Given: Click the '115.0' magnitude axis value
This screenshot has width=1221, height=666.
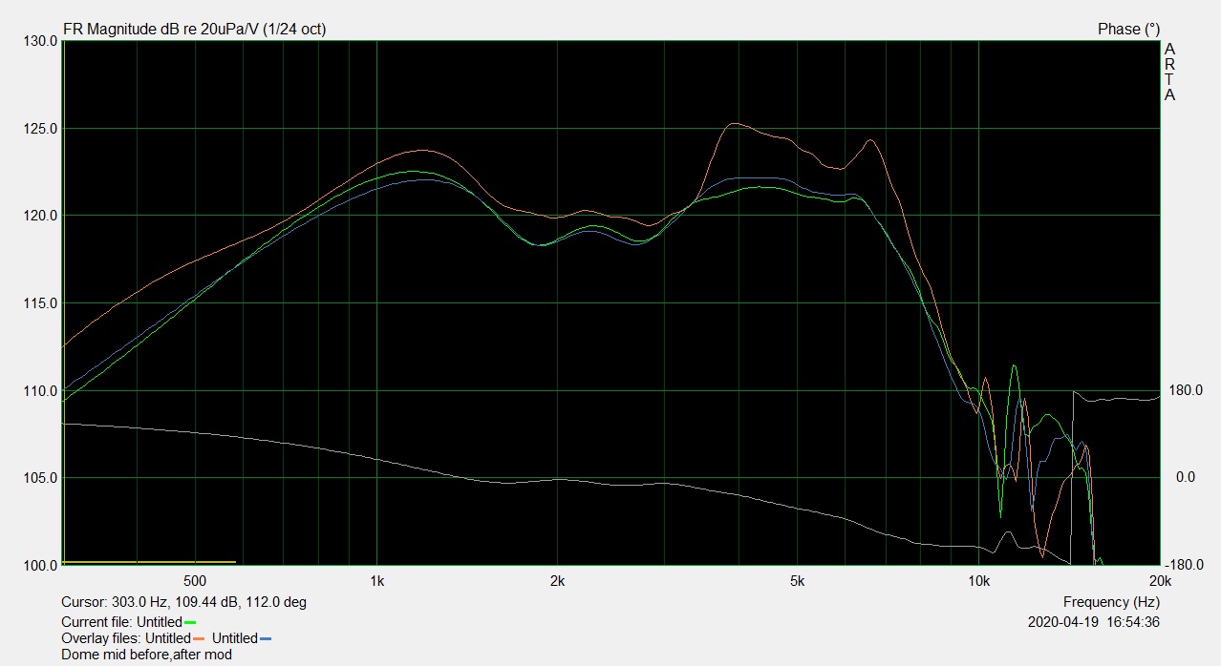Looking at the screenshot, I should (x=39, y=303).
